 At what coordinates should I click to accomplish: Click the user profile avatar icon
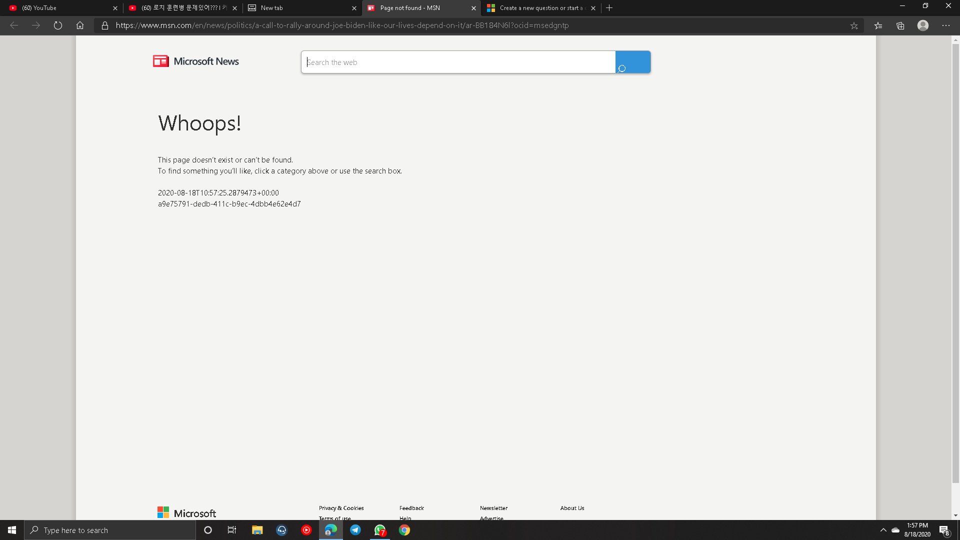[923, 25]
